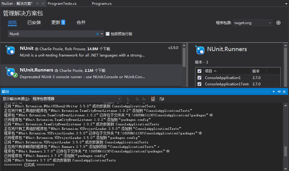Click Output scrollbar up arrow
The height and width of the screenshot is (171, 289).
(285, 105)
